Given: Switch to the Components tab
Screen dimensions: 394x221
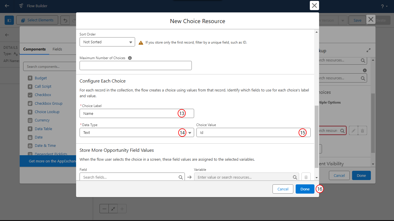Looking at the screenshot, I should pyautogui.click(x=34, y=49).
